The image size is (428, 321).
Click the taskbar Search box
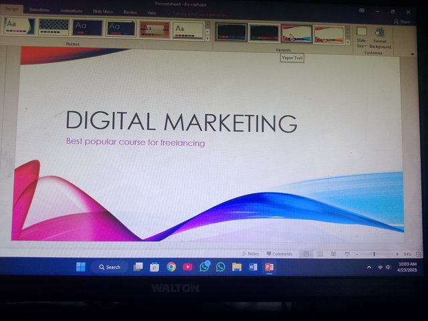point(110,267)
